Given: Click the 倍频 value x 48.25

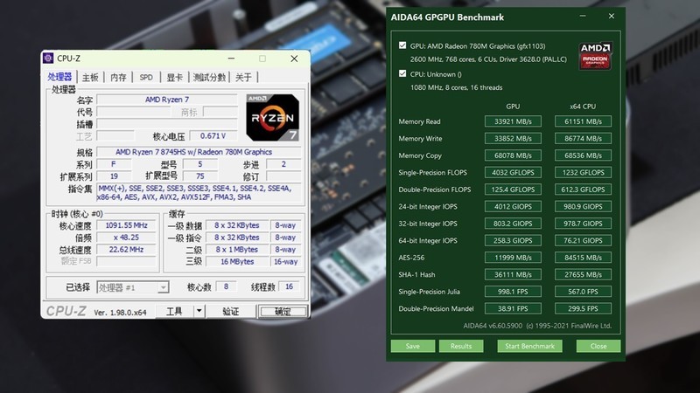Looking at the screenshot, I should [x=126, y=238].
